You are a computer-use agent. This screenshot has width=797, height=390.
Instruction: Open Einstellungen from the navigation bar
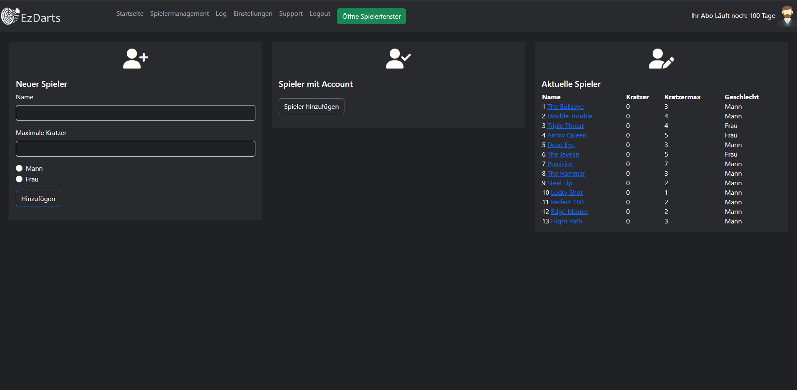252,14
